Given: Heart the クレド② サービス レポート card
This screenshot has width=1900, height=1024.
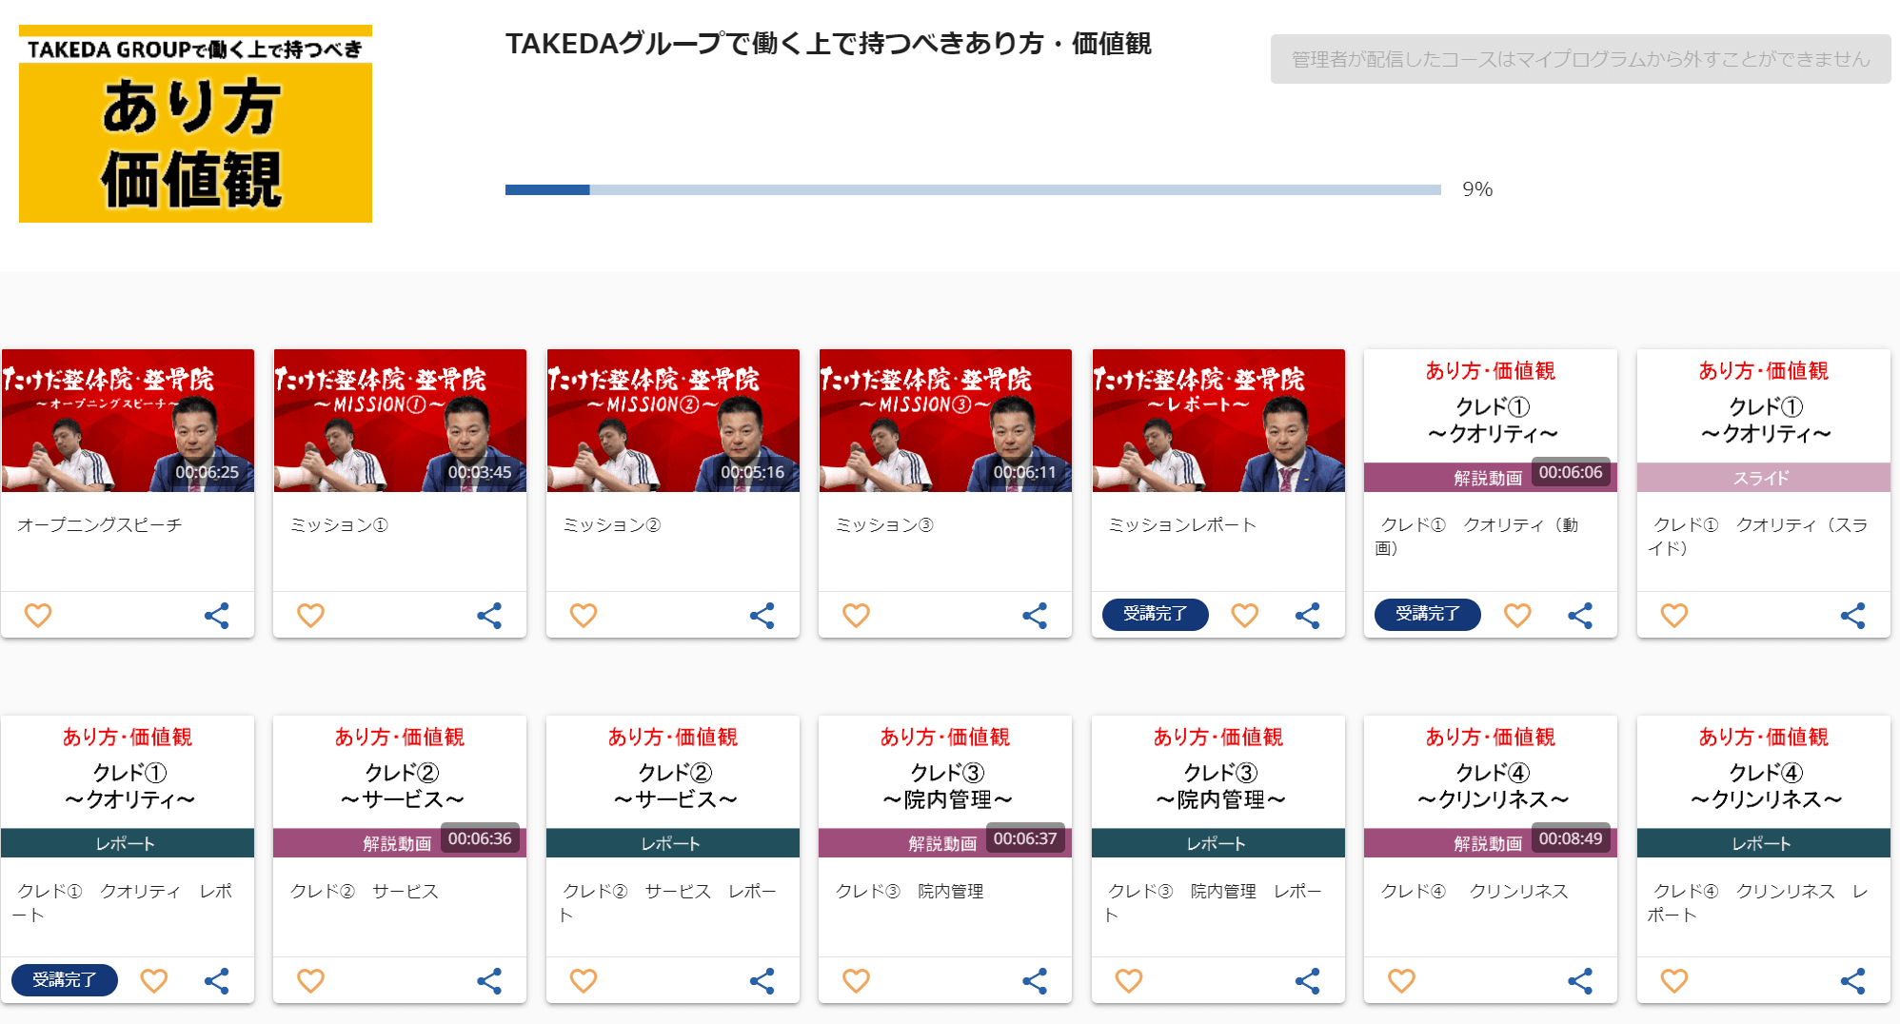Looking at the screenshot, I should click(x=584, y=981).
